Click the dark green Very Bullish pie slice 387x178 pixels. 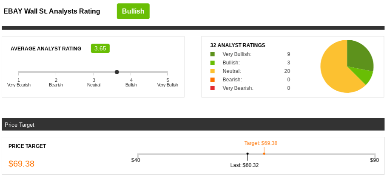tap(359, 56)
